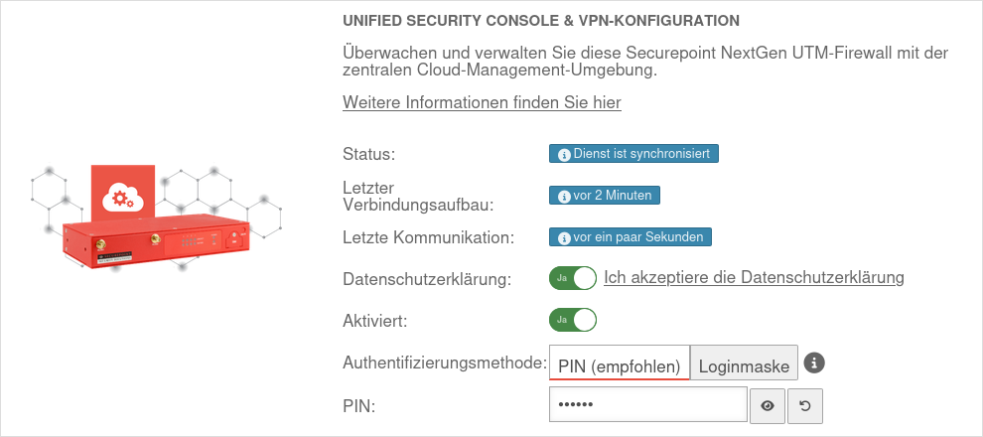Screen dimensions: 983x437
Task: Click the 'vor 2 Minuten' info badge
Action: pos(605,196)
